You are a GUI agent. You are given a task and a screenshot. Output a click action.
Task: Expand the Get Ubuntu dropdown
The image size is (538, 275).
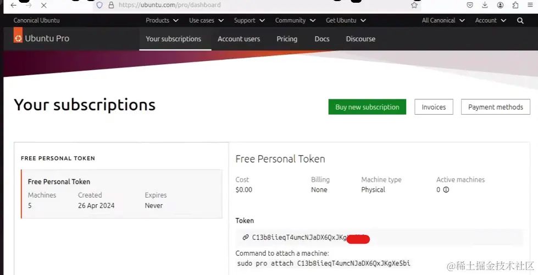click(x=346, y=20)
